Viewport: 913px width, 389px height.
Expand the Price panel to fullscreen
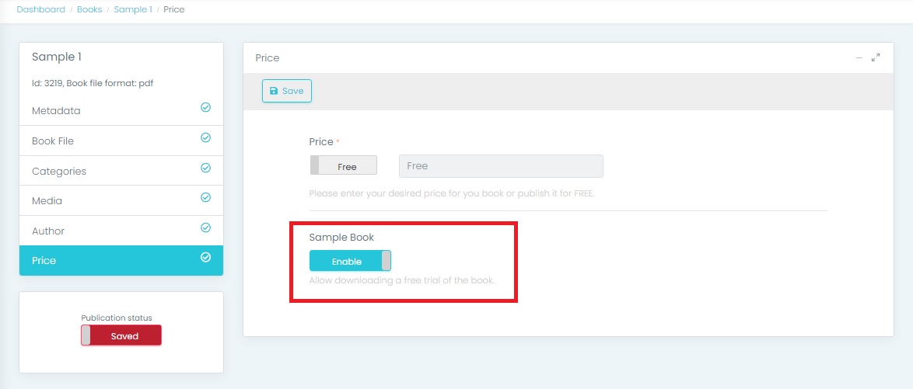[x=876, y=57]
